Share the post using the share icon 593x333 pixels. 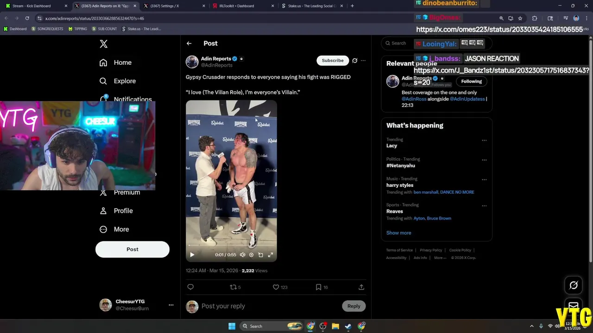click(x=361, y=287)
